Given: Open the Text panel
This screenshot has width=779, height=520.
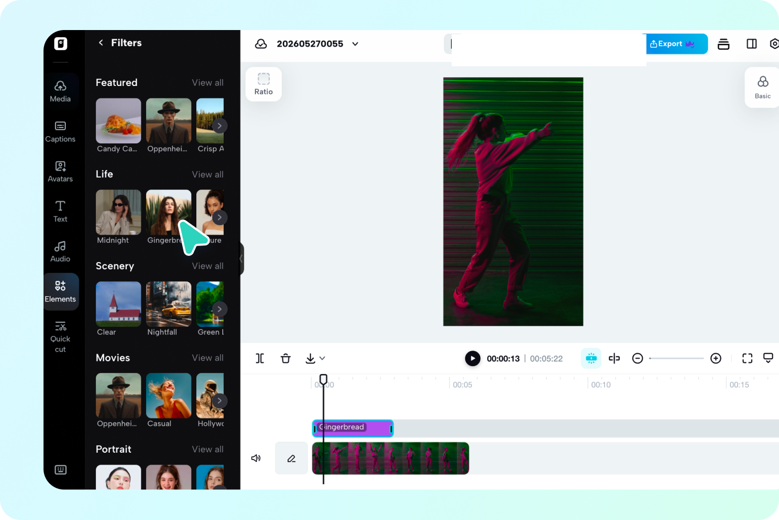Looking at the screenshot, I should pyautogui.click(x=61, y=211).
